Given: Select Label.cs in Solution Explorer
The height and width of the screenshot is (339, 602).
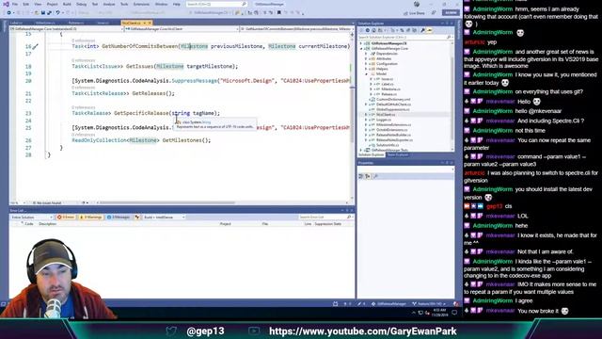Looking at the screenshot, I should coord(388,84).
